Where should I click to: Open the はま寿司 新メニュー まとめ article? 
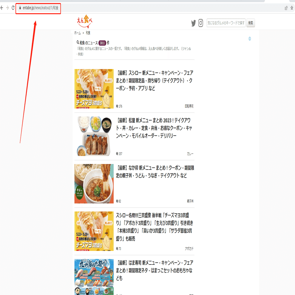(154, 270)
